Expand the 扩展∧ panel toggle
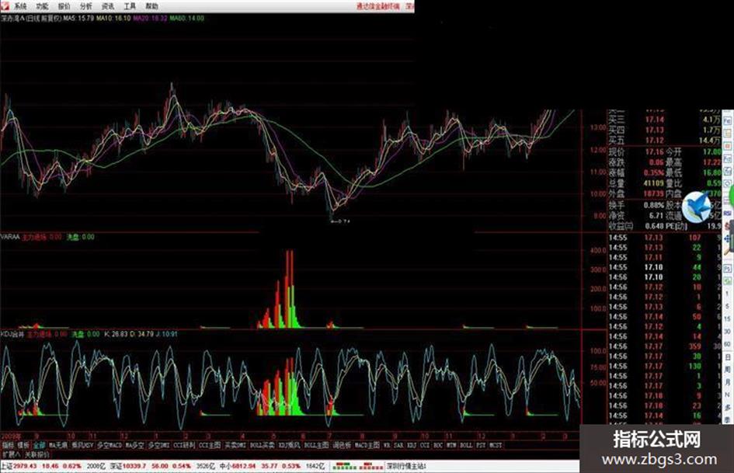The width and height of the screenshot is (734, 473). [10, 454]
